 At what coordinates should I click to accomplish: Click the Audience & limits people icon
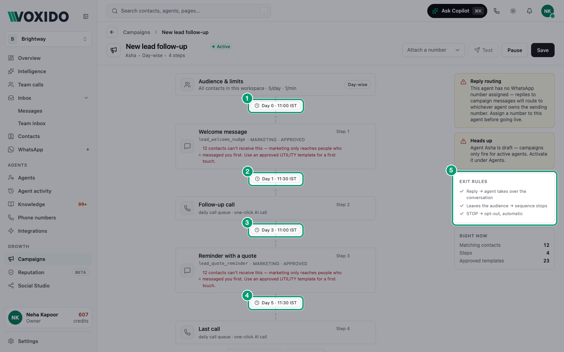tap(187, 84)
